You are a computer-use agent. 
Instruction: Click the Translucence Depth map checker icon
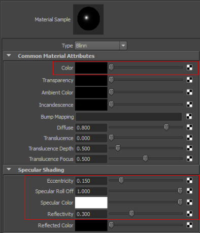189,148
